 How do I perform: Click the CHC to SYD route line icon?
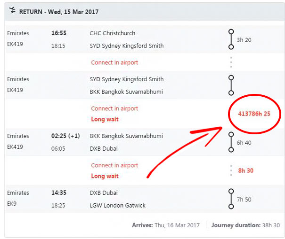[231, 39]
